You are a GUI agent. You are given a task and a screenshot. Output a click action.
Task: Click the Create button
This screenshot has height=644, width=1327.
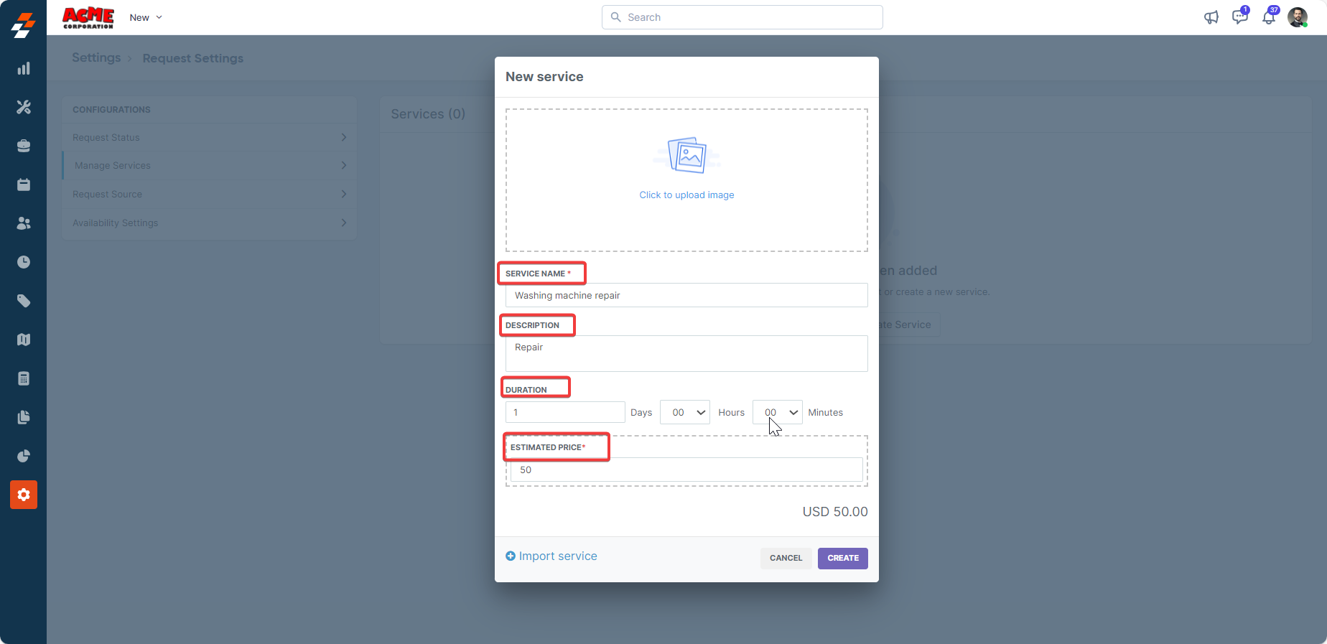[842, 558]
